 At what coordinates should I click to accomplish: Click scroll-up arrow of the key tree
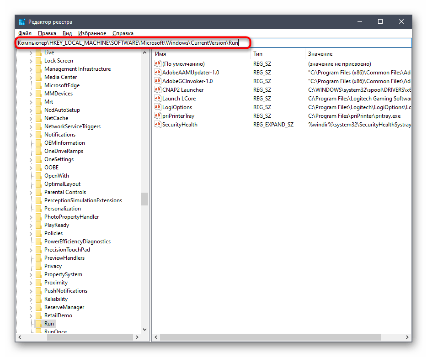coord(144,52)
